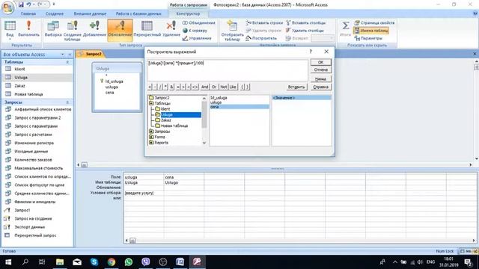Open Построитель expression builder from ribbon

[261, 38]
